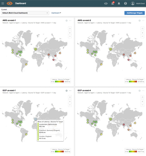Open settings gear for GCP us-east-1 widget
Viewport: 146px width, 156px height.
pyautogui.click(x=67, y=91)
